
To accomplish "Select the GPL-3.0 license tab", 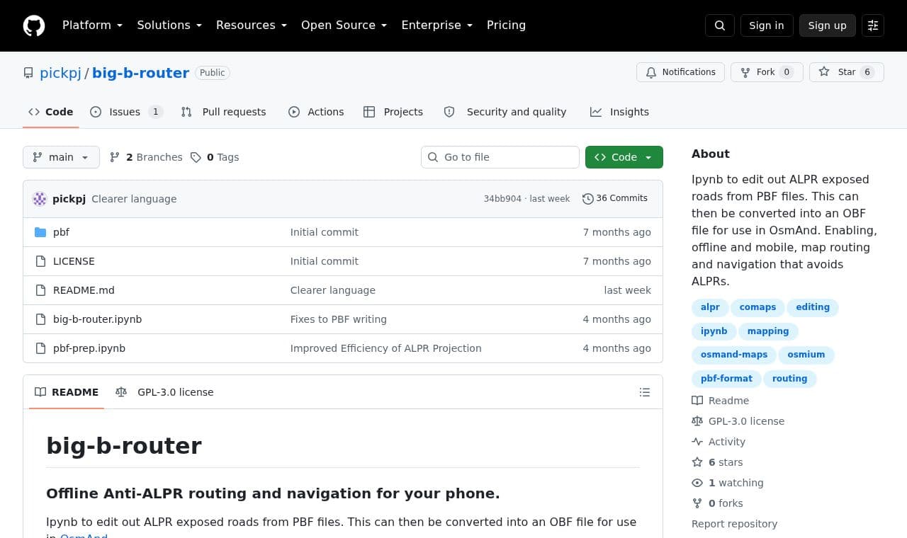I will pos(164,392).
